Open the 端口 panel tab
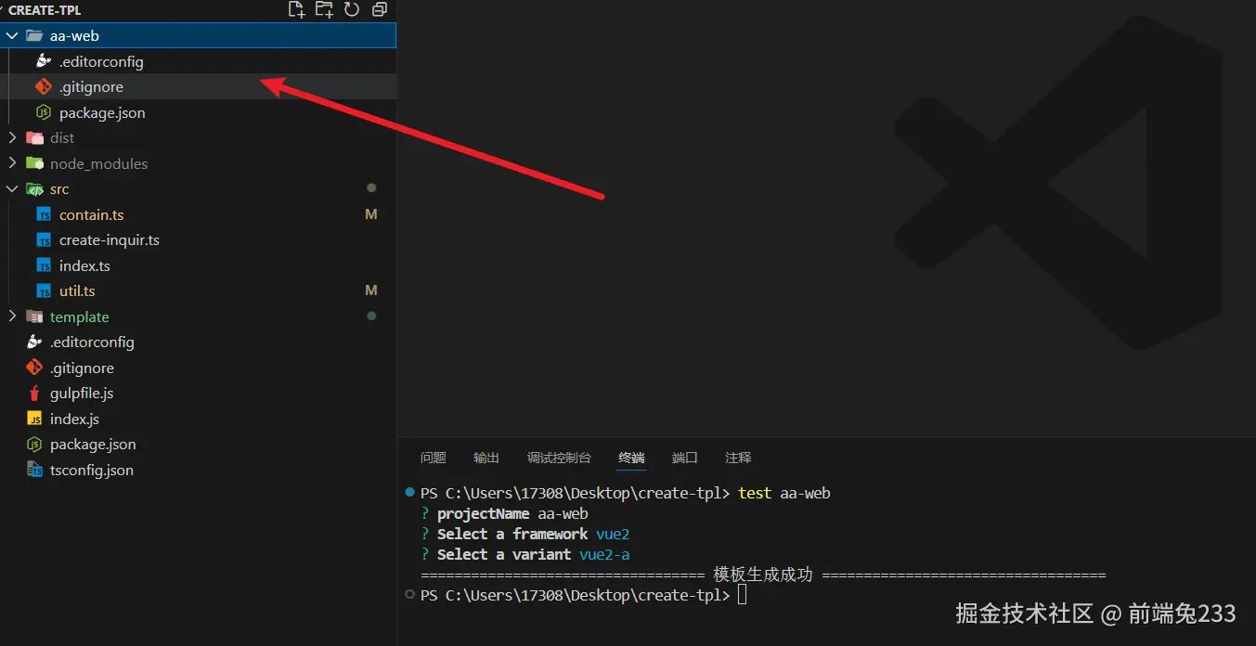Viewport: 1256px width, 646px height. pos(685,458)
